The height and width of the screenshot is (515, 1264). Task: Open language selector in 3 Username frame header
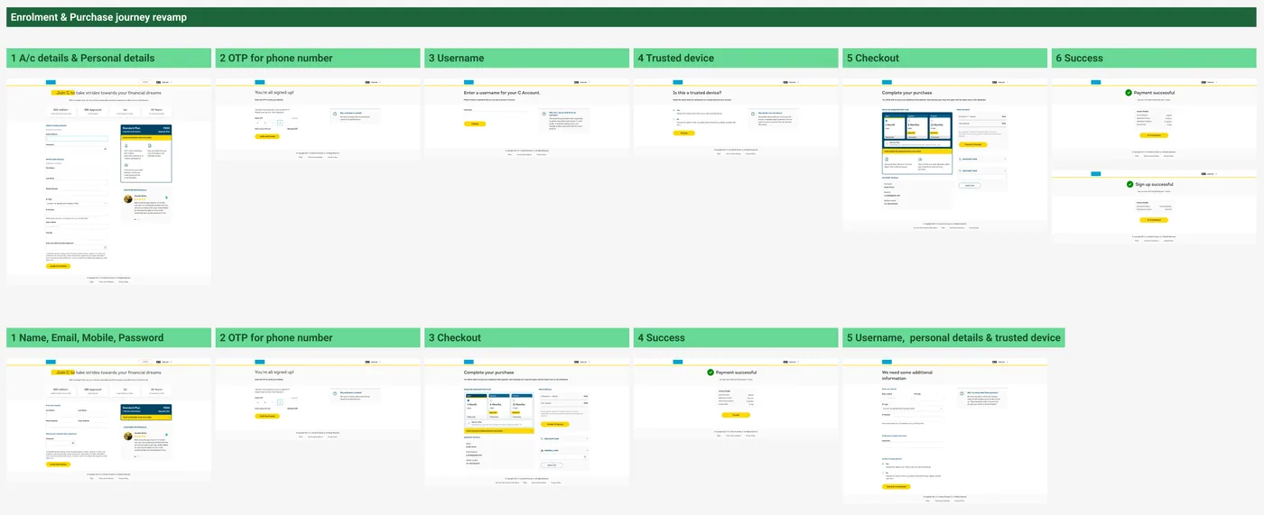[582, 83]
